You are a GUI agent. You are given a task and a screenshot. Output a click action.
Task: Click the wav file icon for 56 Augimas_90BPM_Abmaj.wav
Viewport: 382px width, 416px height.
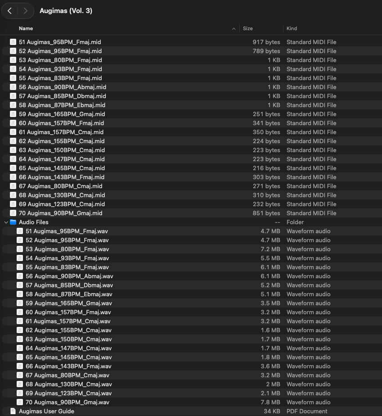pos(20,276)
